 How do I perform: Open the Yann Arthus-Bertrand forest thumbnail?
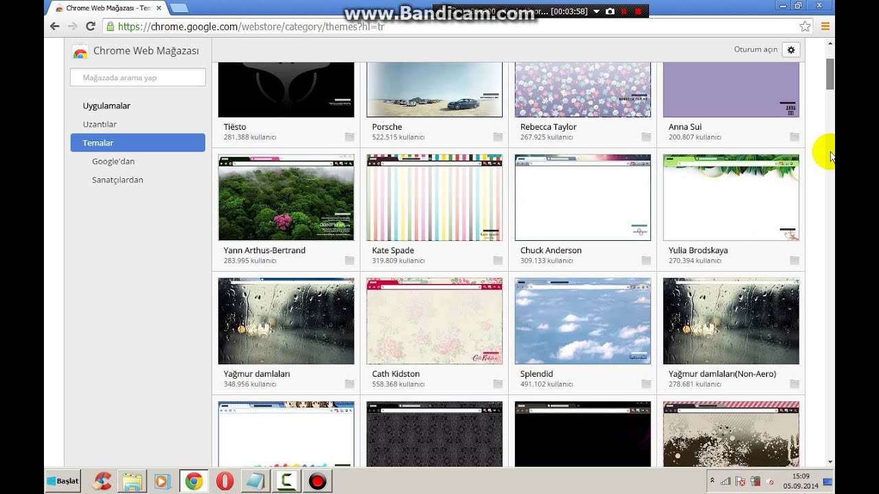click(x=286, y=198)
